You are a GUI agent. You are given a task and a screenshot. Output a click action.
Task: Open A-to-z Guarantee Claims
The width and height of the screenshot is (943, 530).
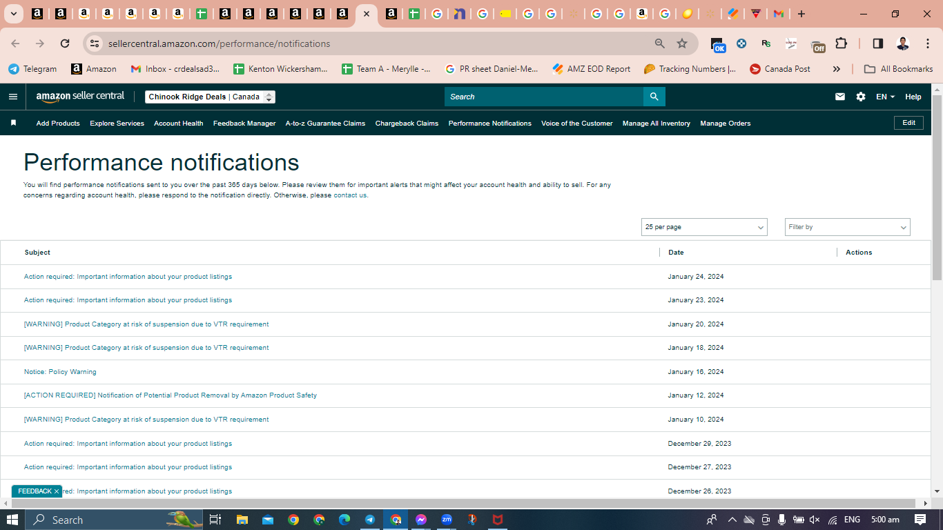click(x=325, y=124)
